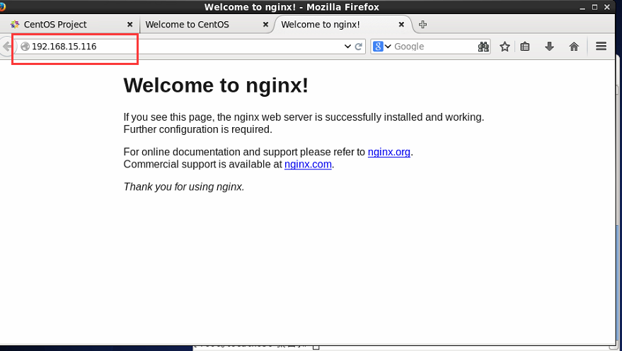Screen dimensions: 622x351
Task: Switch to the CentOS Project tab
Action: pyautogui.click(x=70, y=25)
